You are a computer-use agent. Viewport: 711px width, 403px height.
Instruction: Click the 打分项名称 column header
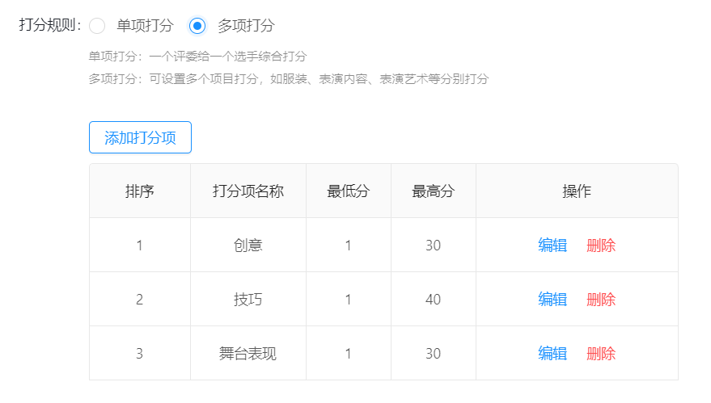248,191
